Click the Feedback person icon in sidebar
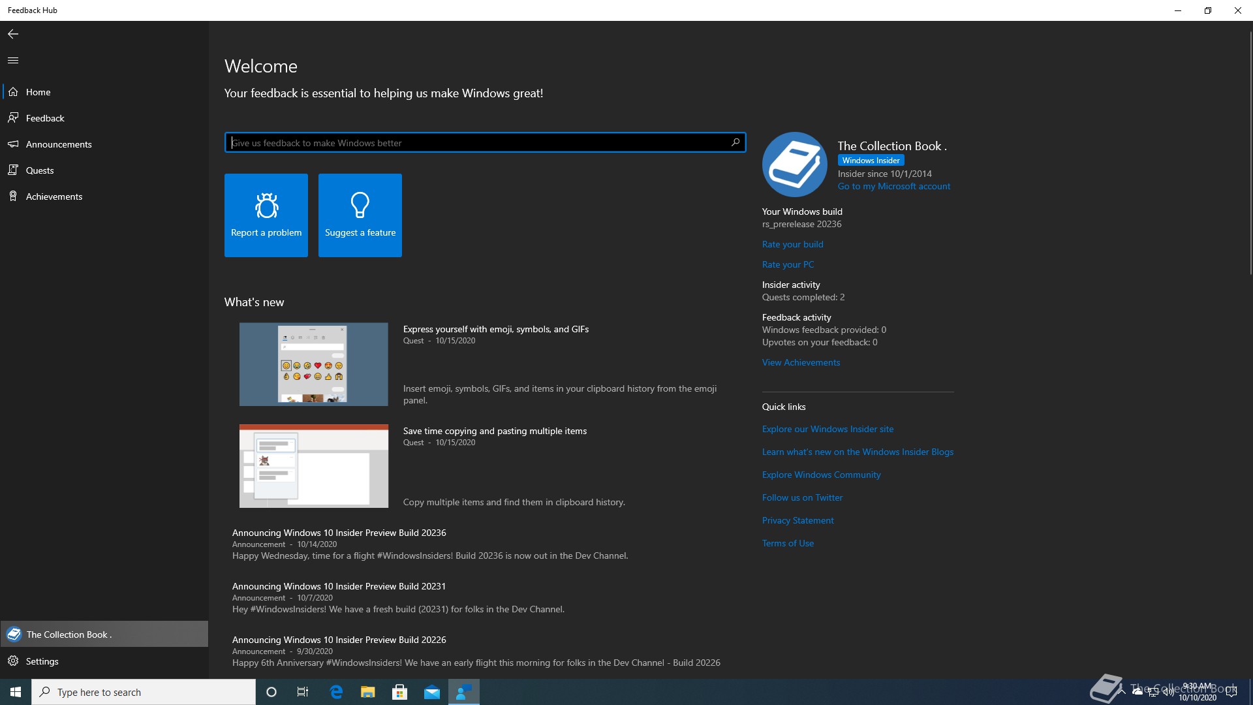 coord(13,118)
